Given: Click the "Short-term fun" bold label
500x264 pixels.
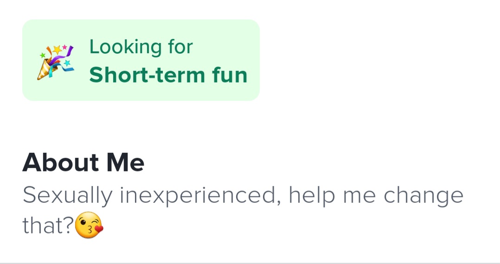Looking at the screenshot, I should (168, 75).
